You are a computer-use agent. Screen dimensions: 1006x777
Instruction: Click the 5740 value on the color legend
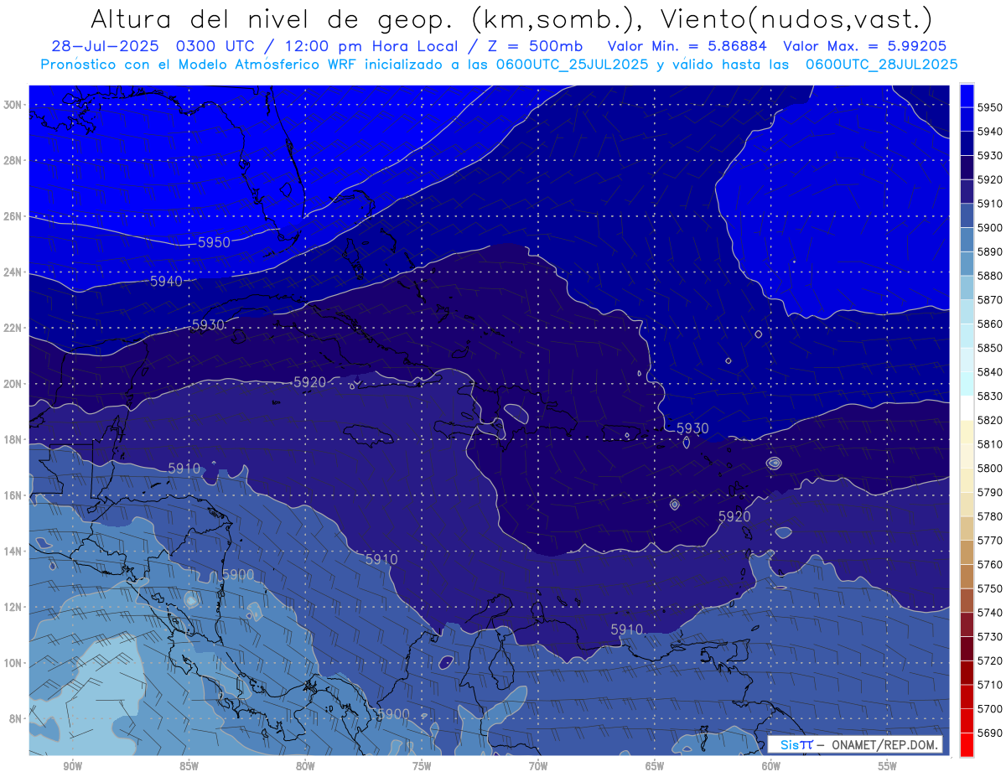coord(990,613)
